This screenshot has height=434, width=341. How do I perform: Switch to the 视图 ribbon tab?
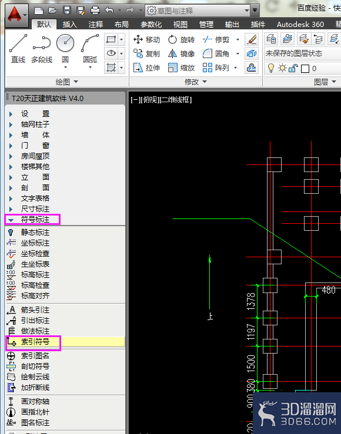point(180,25)
